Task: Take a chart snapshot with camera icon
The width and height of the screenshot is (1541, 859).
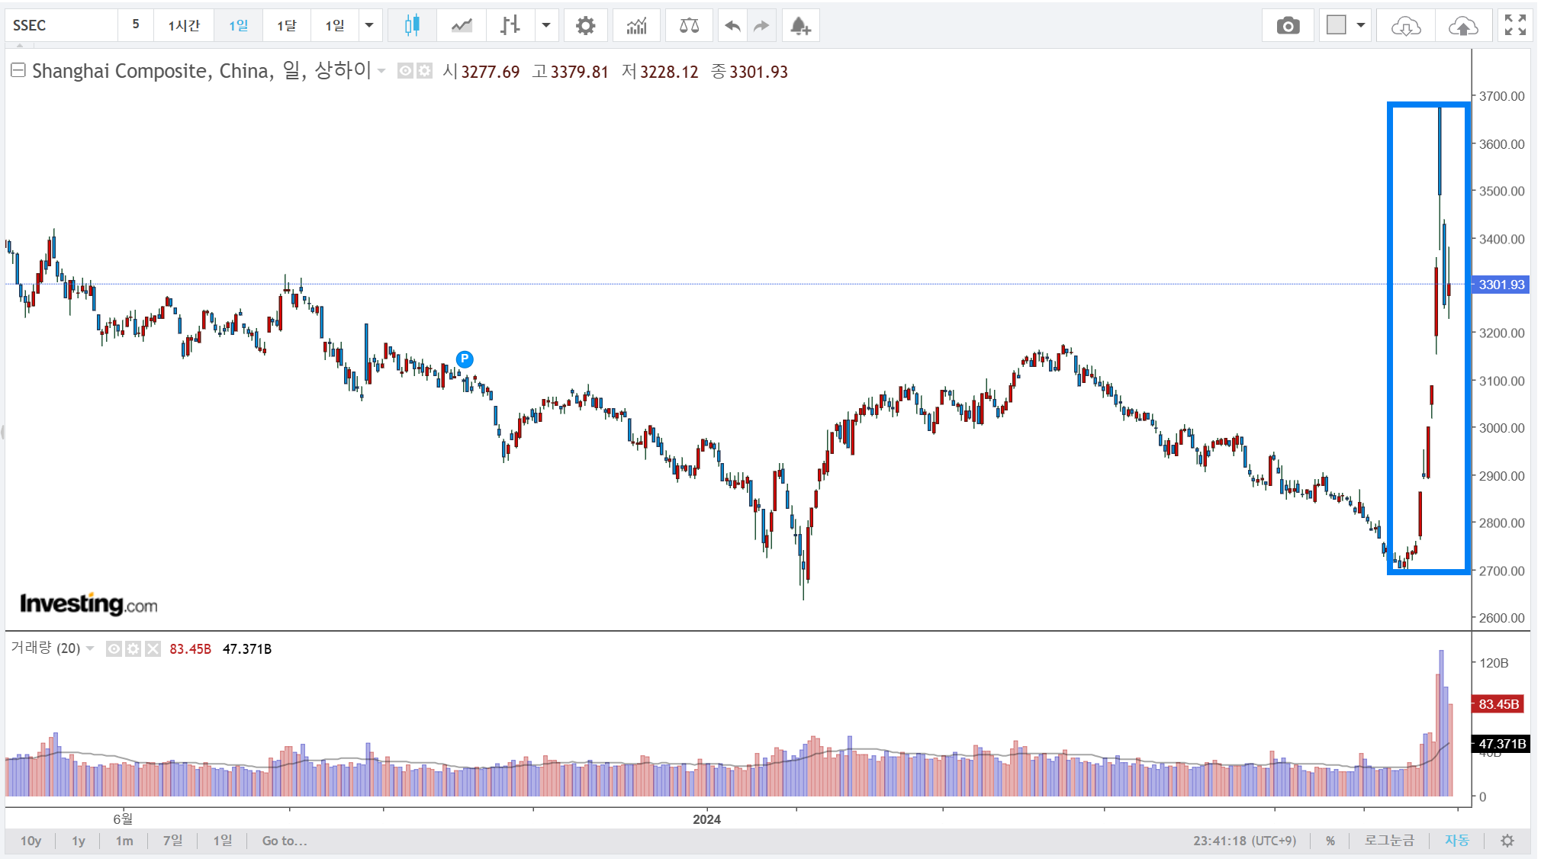Action: pos(1288,26)
